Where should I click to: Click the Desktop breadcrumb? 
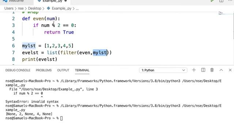tap(35, 8)
